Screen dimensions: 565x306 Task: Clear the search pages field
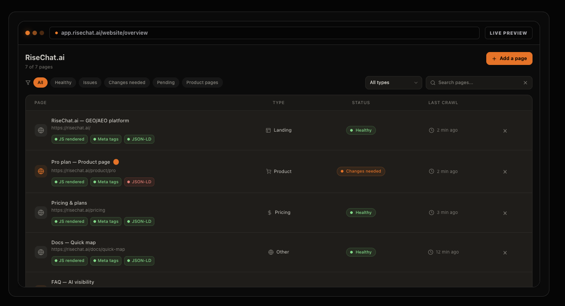525,83
